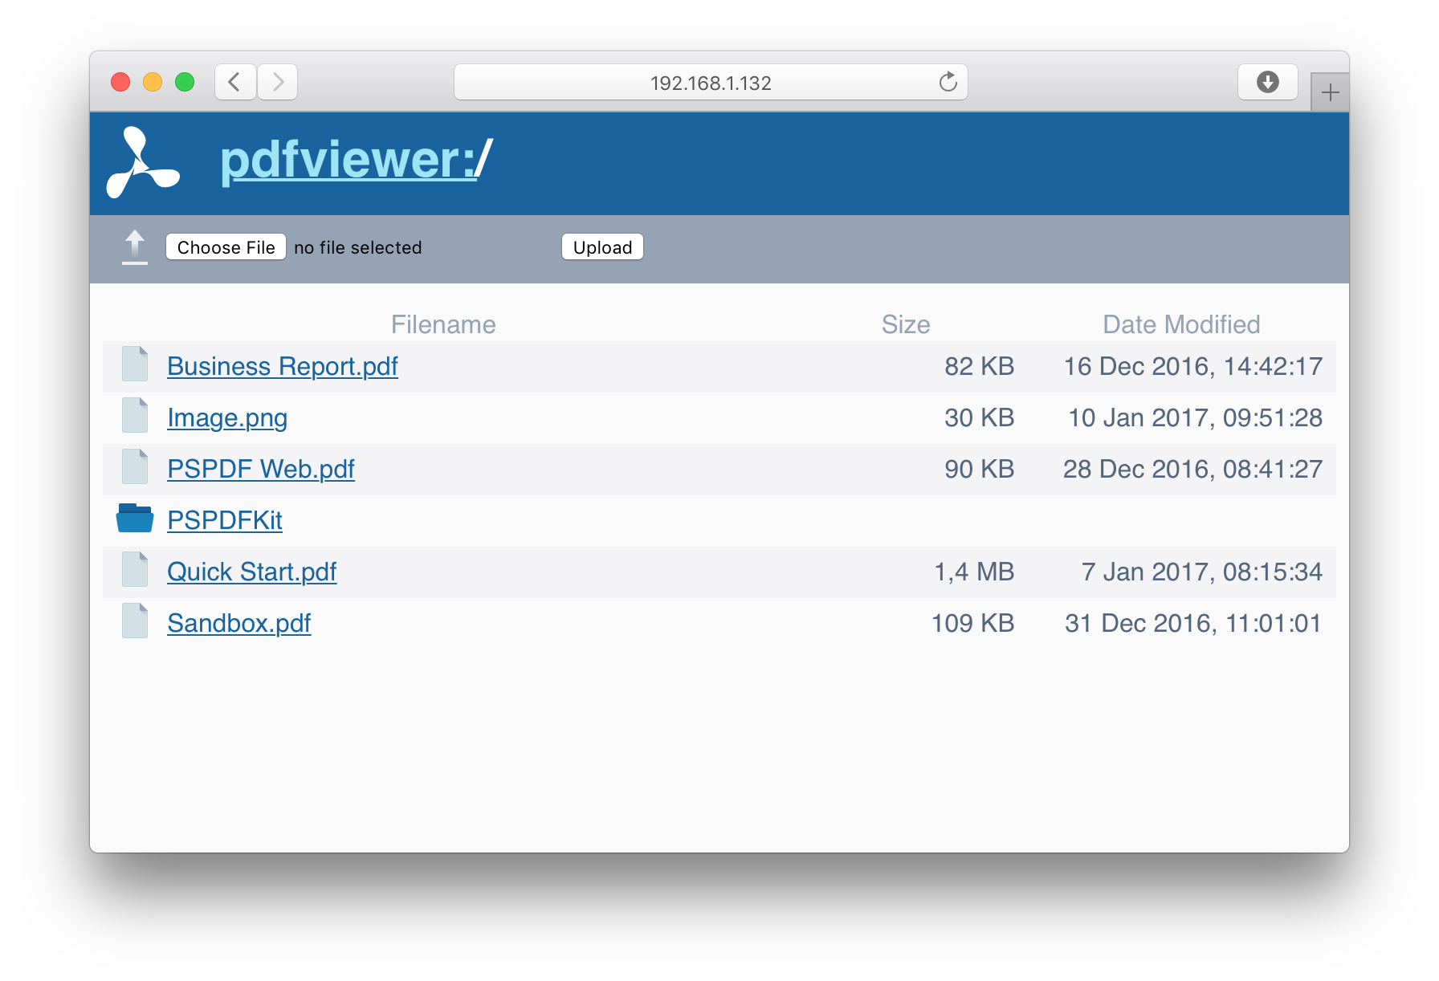Viewport: 1439px width, 981px height.
Task: Click the 30 KB size value
Action: [x=979, y=417]
